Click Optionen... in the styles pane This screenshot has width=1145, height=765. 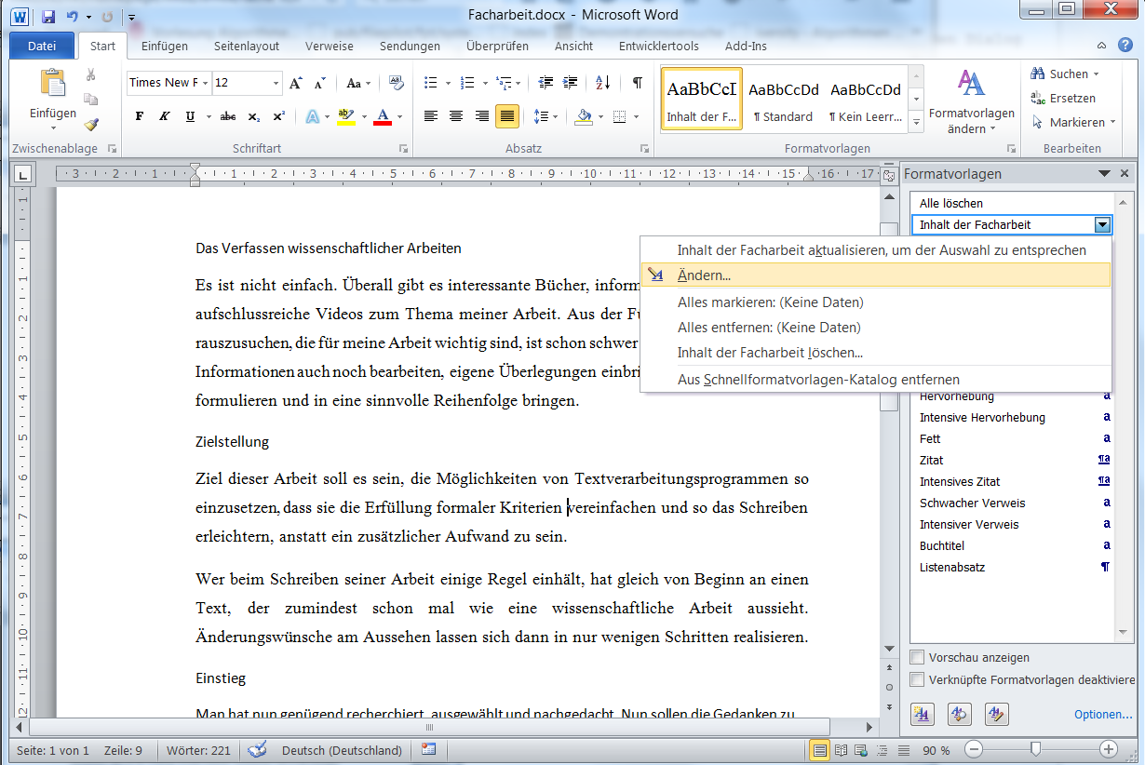click(x=1103, y=715)
